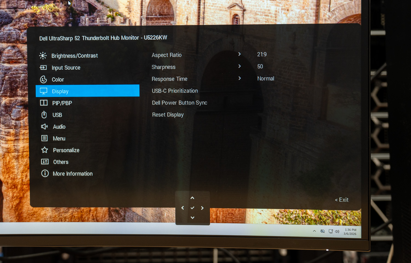The height and width of the screenshot is (263, 411).
Task: Click the Audio speaker icon
Action: click(x=44, y=126)
